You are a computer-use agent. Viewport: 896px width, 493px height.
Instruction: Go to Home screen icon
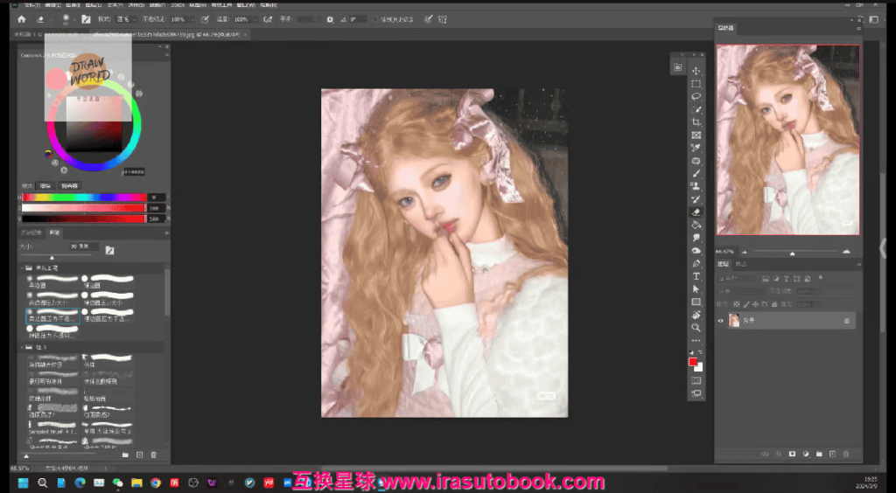tap(22, 19)
